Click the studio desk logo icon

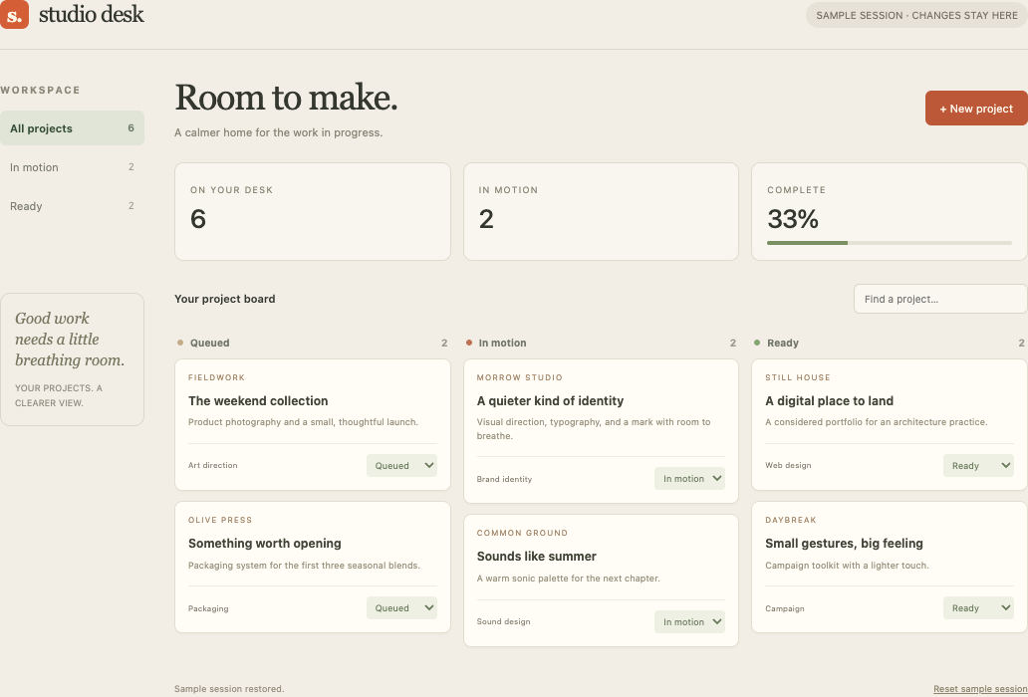[14, 14]
